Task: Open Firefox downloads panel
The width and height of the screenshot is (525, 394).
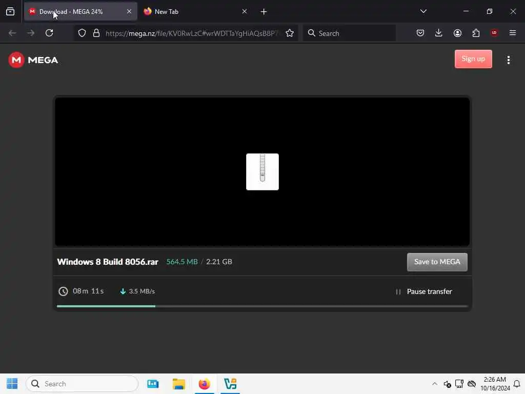Action: pyautogui.click(x=439, y=33)
